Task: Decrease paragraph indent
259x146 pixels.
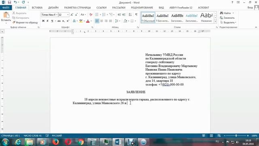Action: coord(119,15)
